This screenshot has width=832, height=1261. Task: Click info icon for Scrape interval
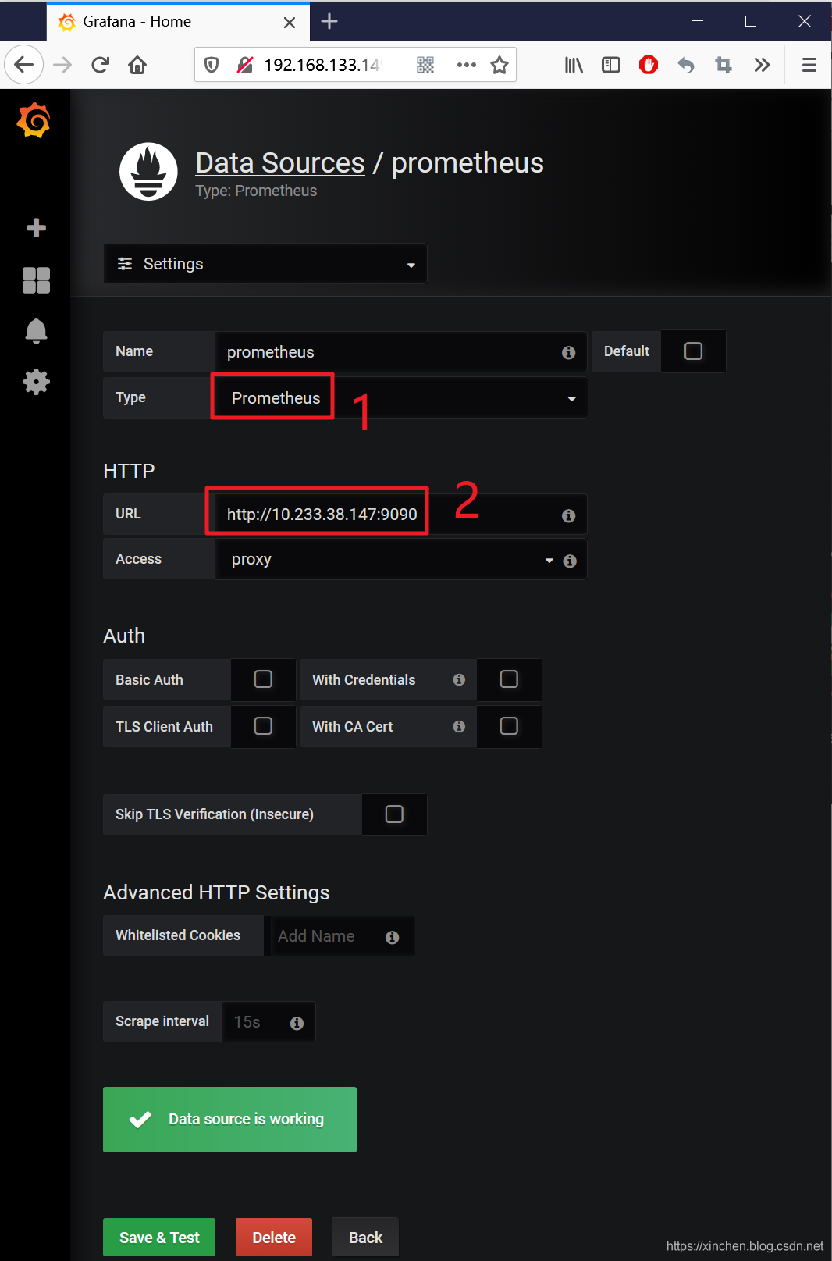coord(297,1023)
